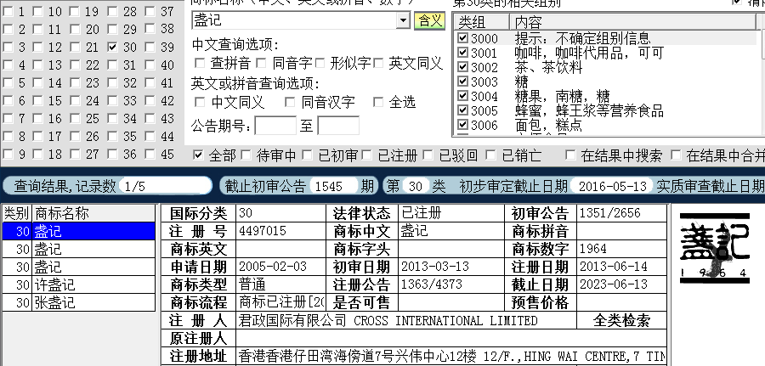
Task: Check class 5 checkbox
Action: (8, 83)
